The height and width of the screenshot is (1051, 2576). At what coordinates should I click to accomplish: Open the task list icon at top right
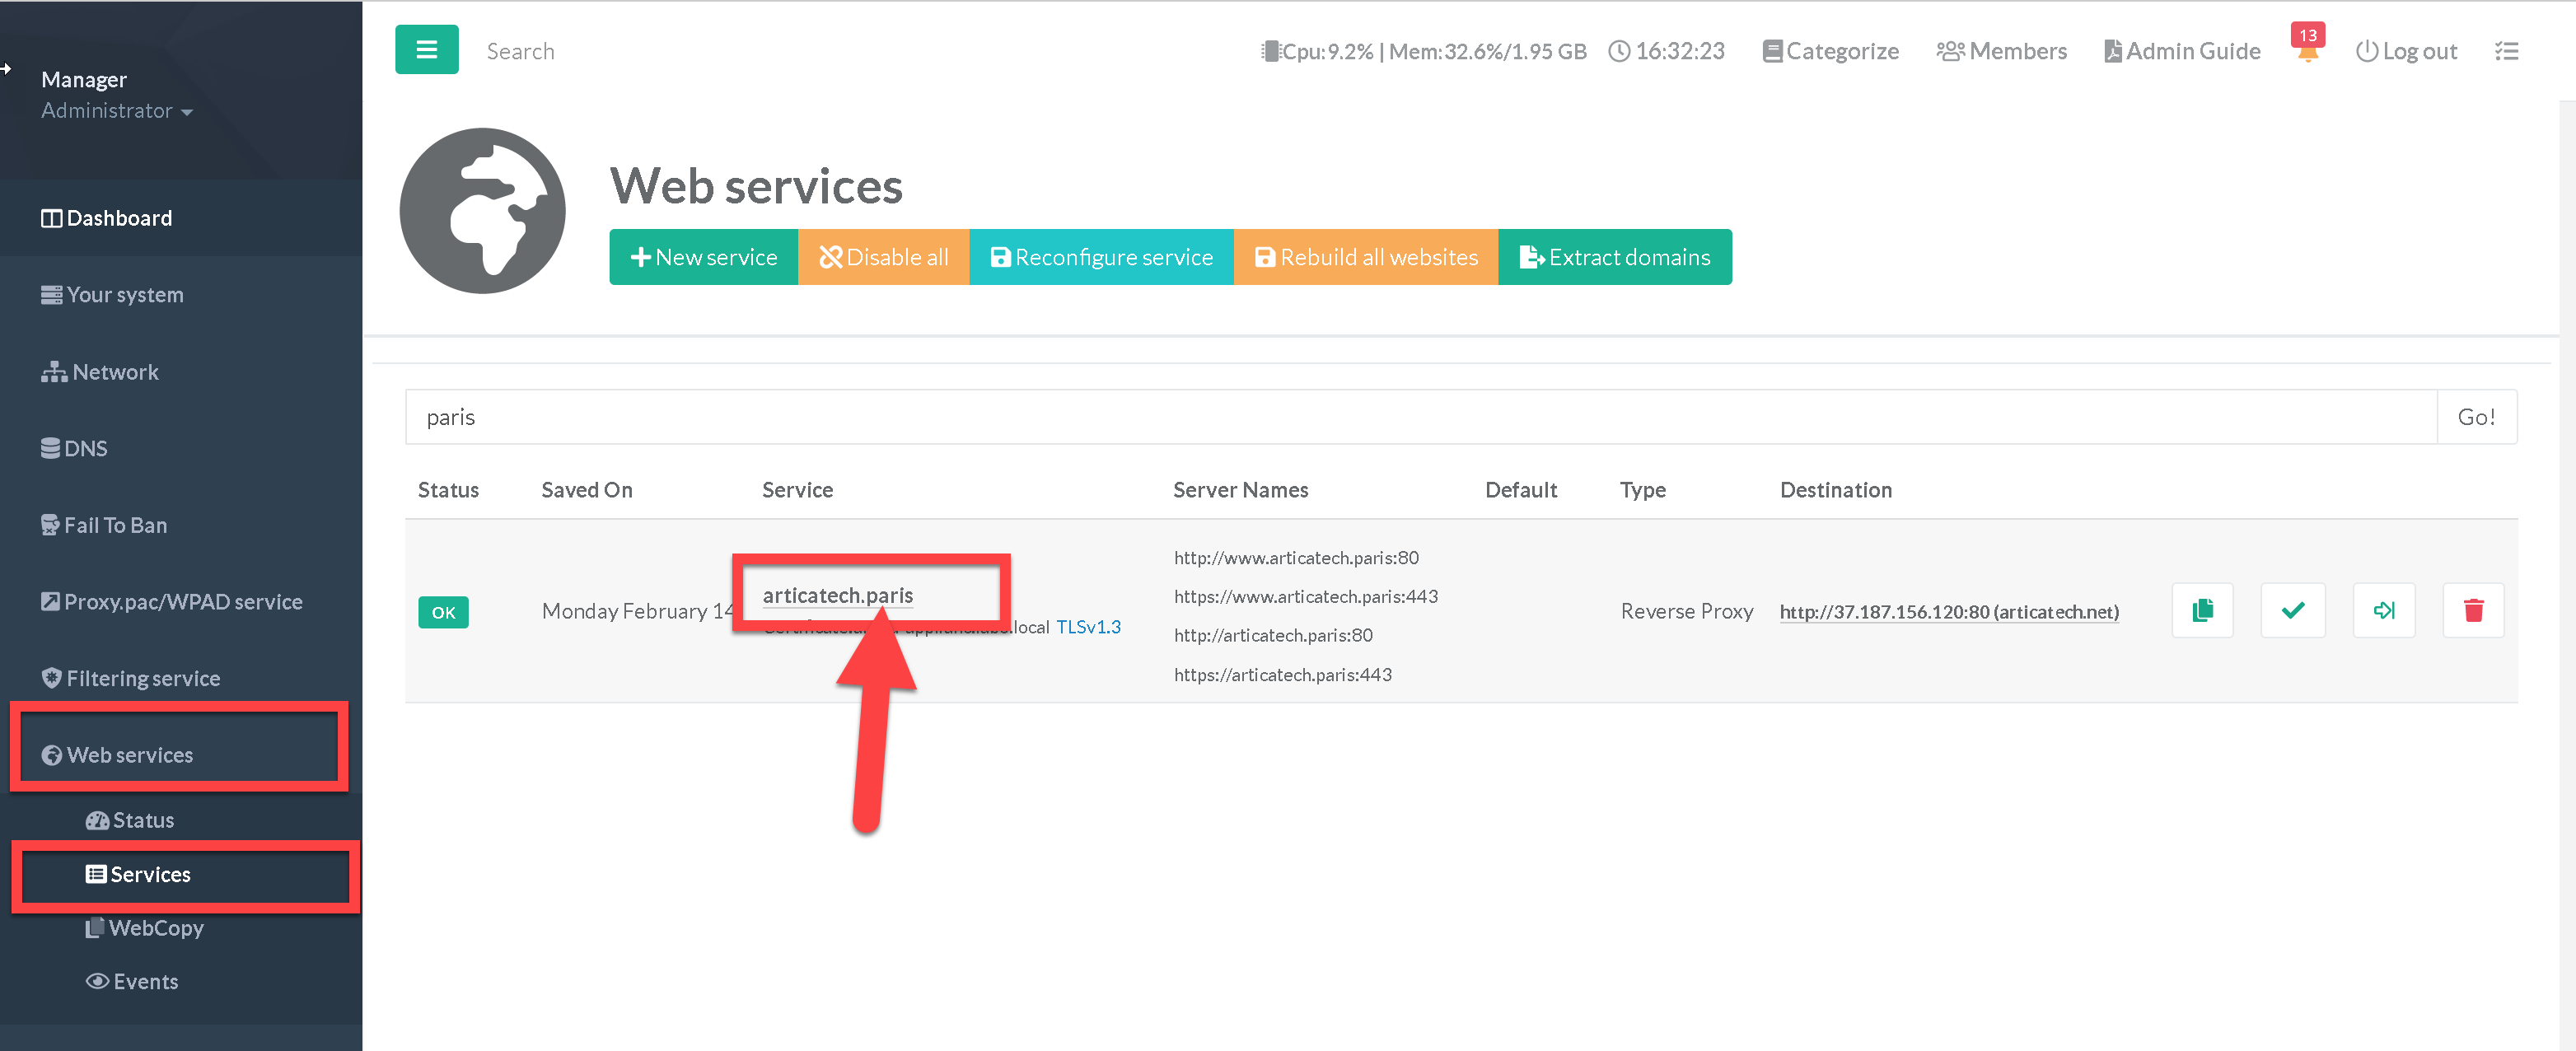2506,51
